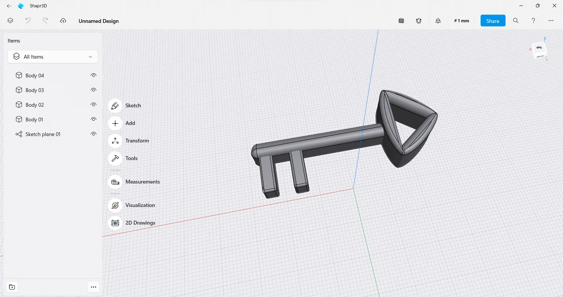Toggle visibility of Body 02
The image size is (563, 297).
tap(94, 105)
